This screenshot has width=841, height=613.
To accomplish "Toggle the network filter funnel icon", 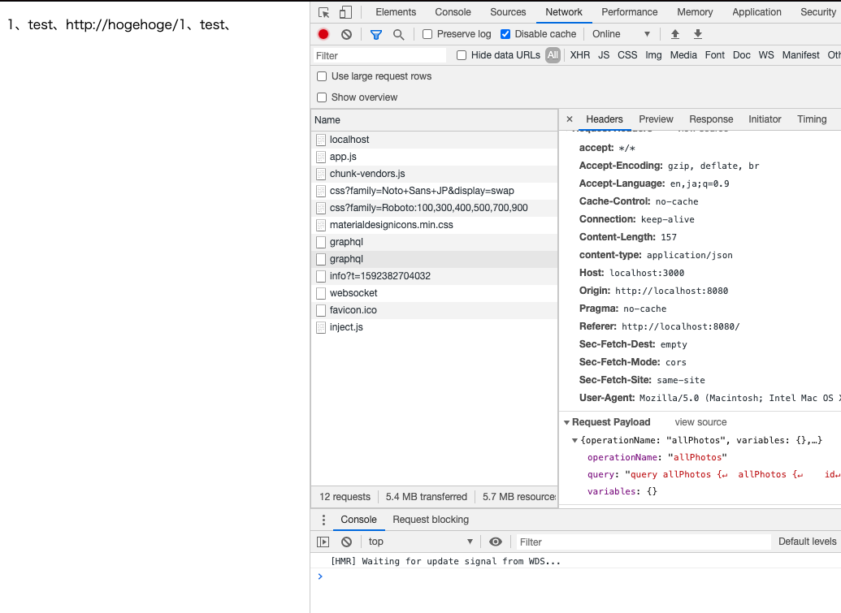I will tap(376, 34).
